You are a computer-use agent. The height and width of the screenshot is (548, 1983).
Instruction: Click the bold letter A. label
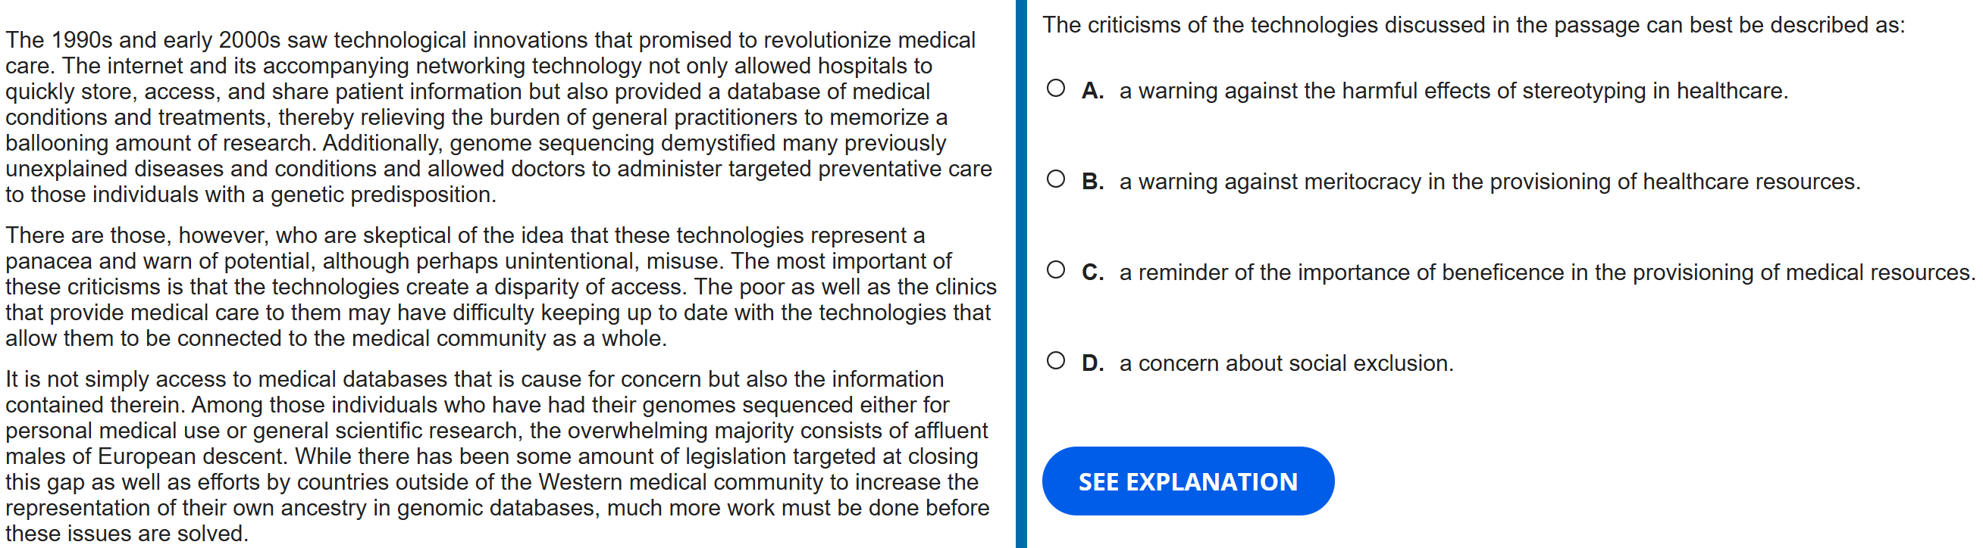click(1092, 91)
